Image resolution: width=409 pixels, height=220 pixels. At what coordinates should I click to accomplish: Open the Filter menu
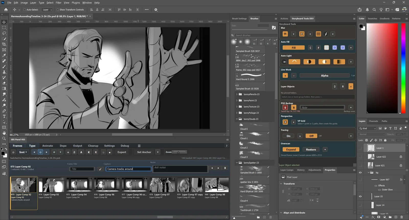click(x=59, y=3)
